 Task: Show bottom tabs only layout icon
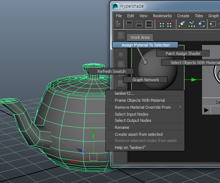(139, 24)
